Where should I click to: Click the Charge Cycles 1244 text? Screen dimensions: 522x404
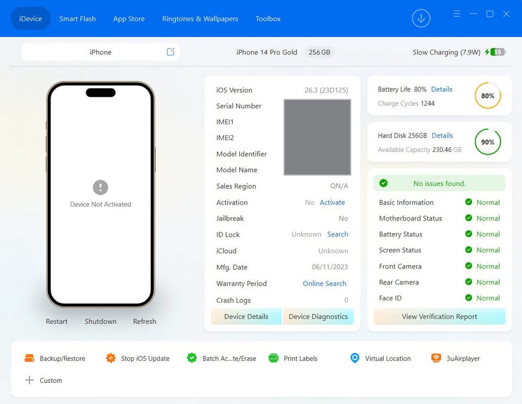tap(406, 103)
